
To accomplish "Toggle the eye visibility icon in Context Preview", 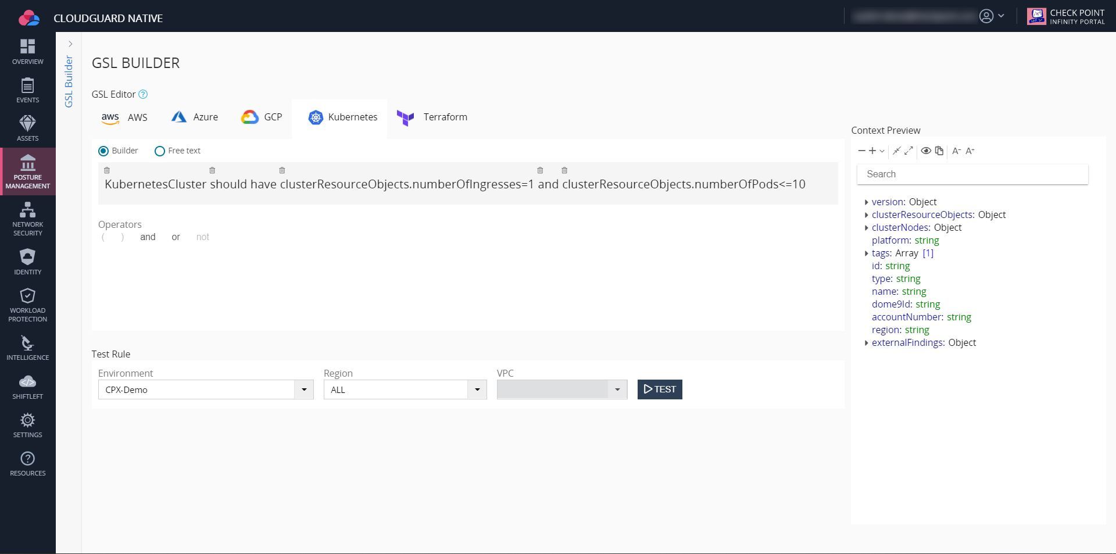I will tap(926, 151).
